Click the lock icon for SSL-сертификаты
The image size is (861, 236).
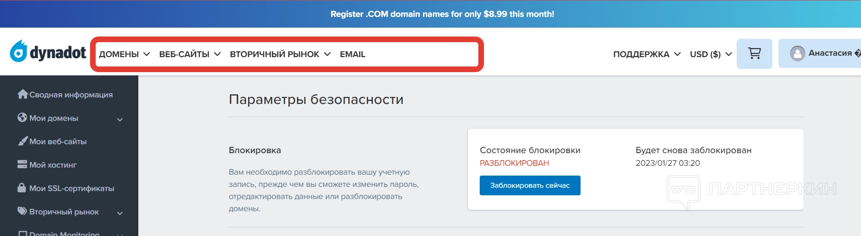coord(22,188)
